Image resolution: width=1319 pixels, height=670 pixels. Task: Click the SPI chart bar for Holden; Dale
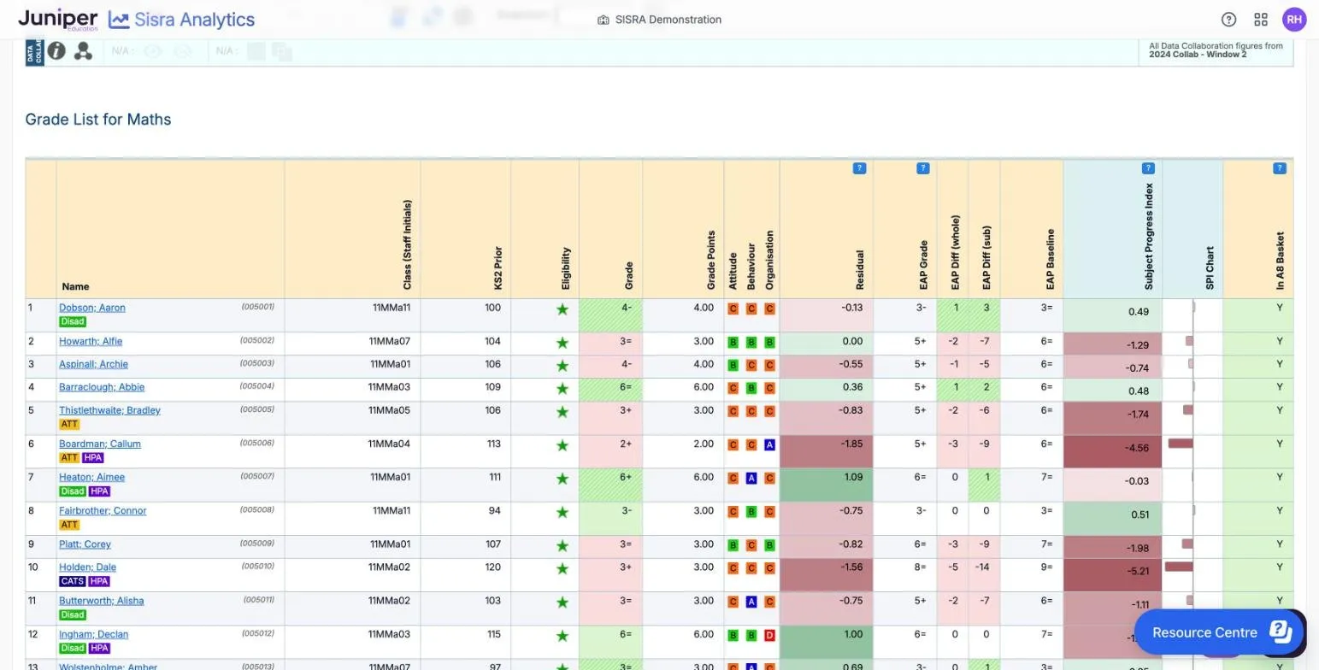(1179, 567)
